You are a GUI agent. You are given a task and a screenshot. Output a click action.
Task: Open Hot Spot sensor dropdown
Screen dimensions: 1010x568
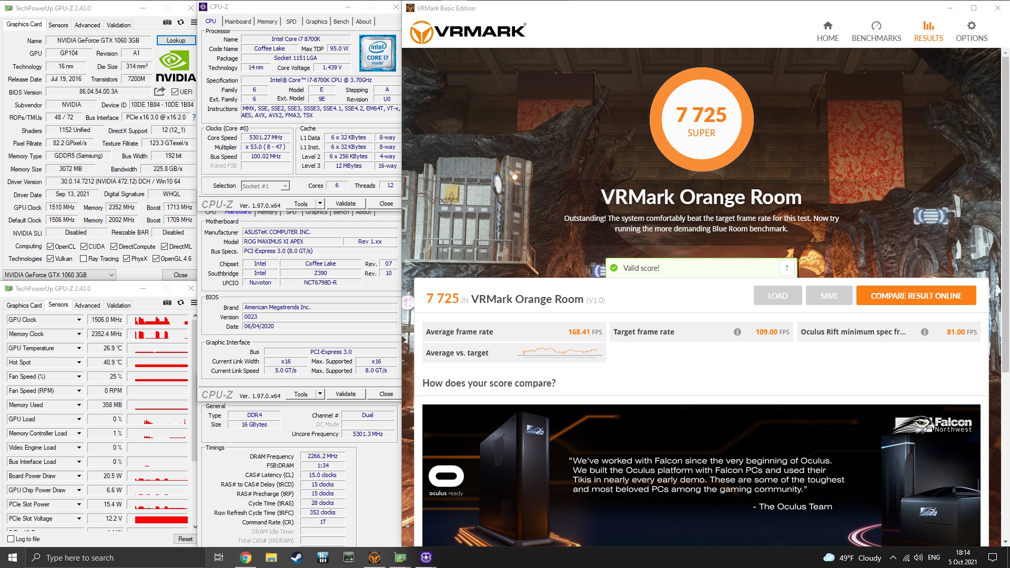tap(79, 362)
